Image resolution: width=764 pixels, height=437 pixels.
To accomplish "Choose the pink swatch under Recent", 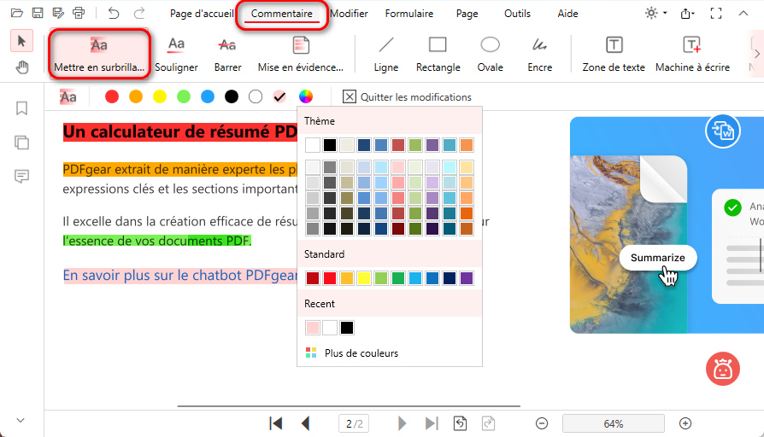I will tap(312, 328).
